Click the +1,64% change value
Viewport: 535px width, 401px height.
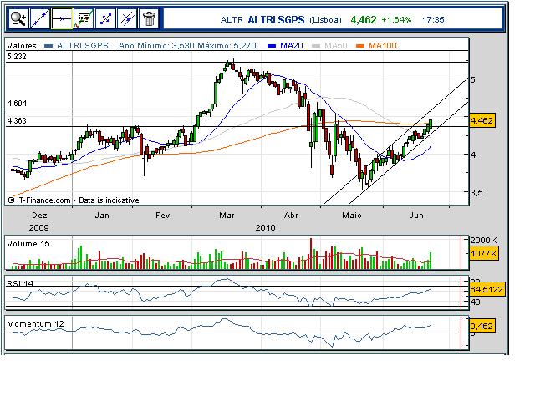pos(396,20)
